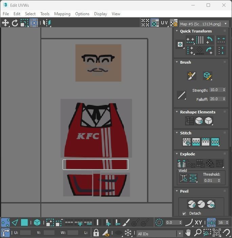The width and height of the screenshot is (232, 238).
Task: Click the Reset Peel icon
Action: point(211,204)
